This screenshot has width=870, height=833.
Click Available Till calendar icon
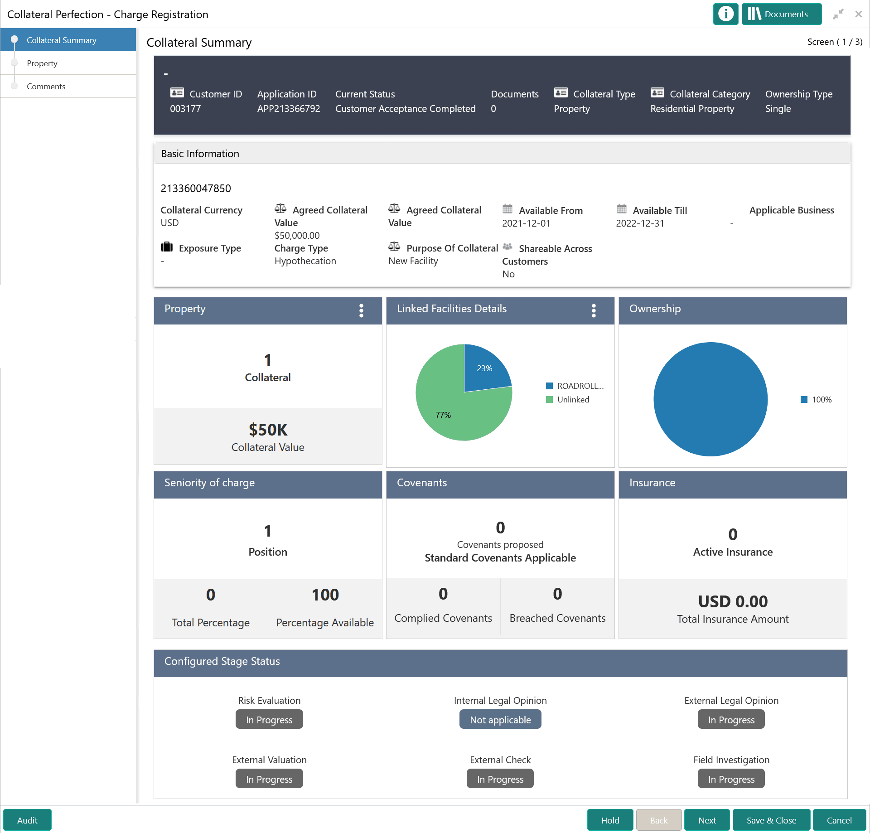pos(621,209)
